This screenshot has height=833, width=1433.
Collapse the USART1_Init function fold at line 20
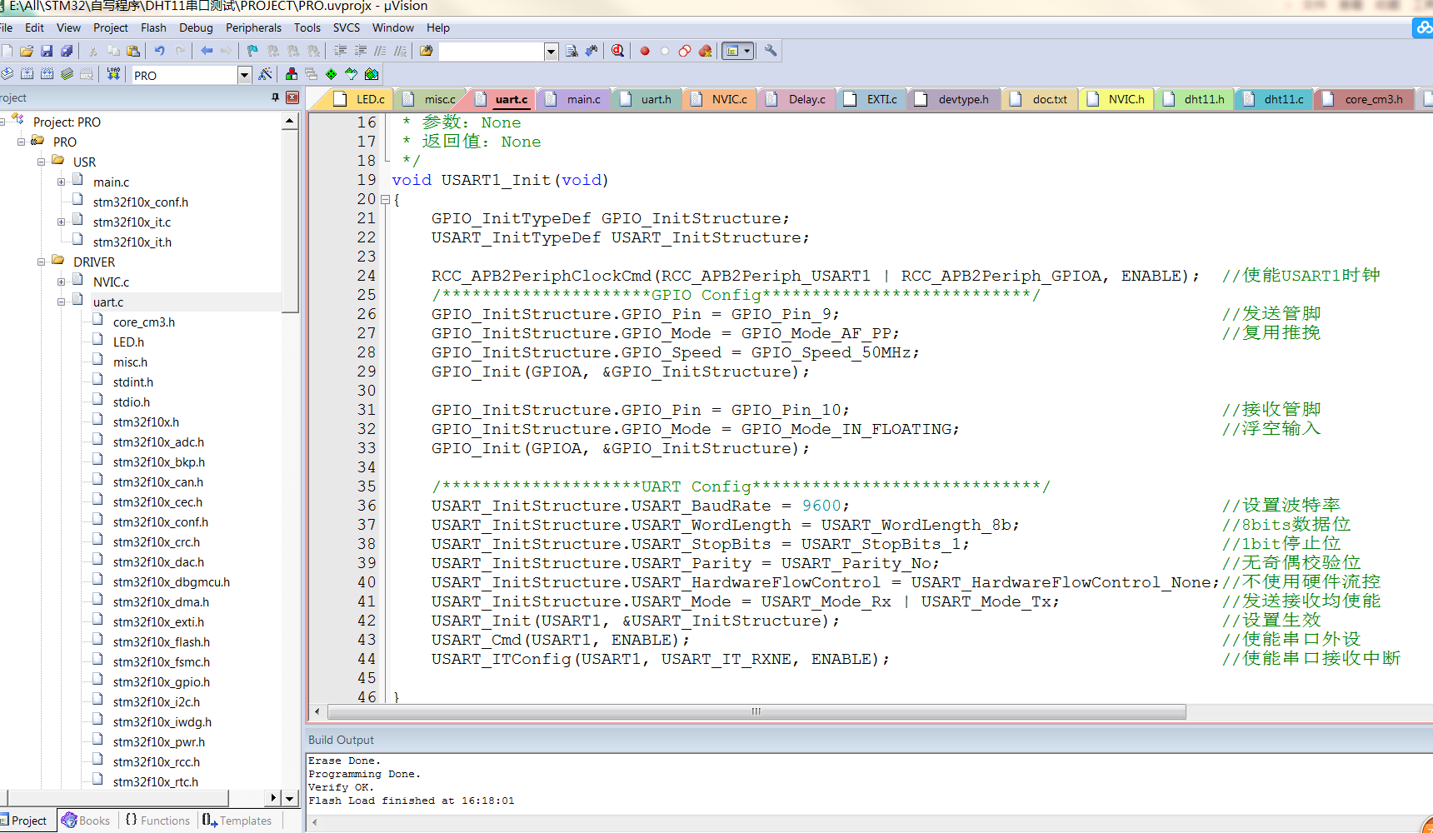pos(385,200)
